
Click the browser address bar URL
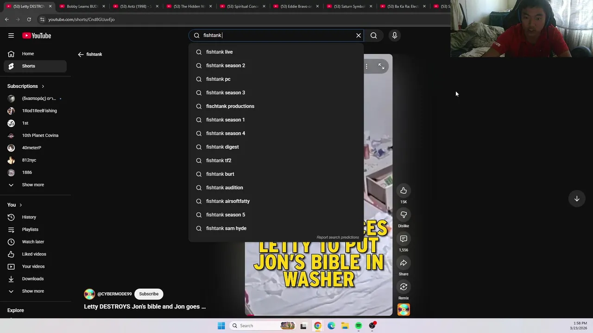(x=82, y=19)
